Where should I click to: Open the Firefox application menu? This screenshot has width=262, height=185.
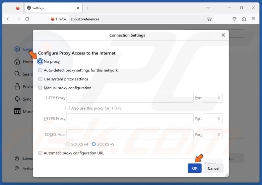(x=253, y=19)
